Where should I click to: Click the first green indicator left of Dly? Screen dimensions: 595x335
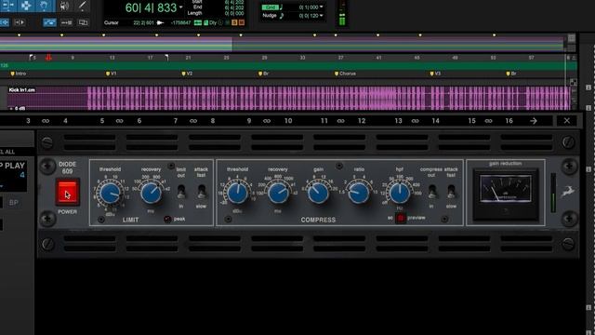coord(198,22)
